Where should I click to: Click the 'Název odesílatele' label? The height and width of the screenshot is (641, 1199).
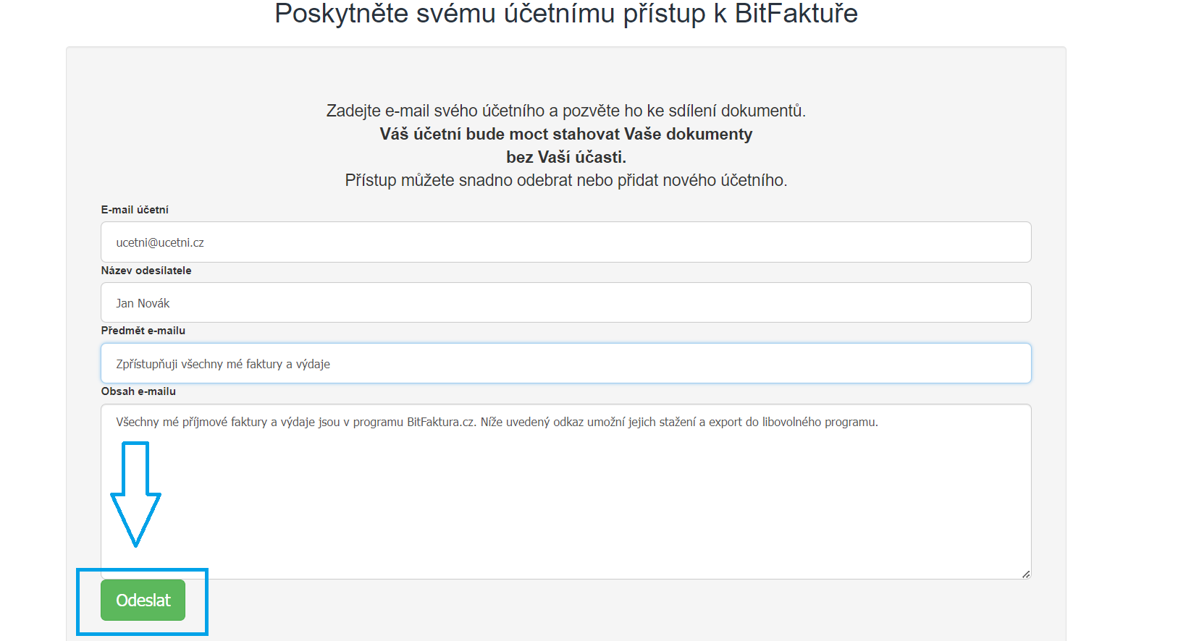[146, 271]
